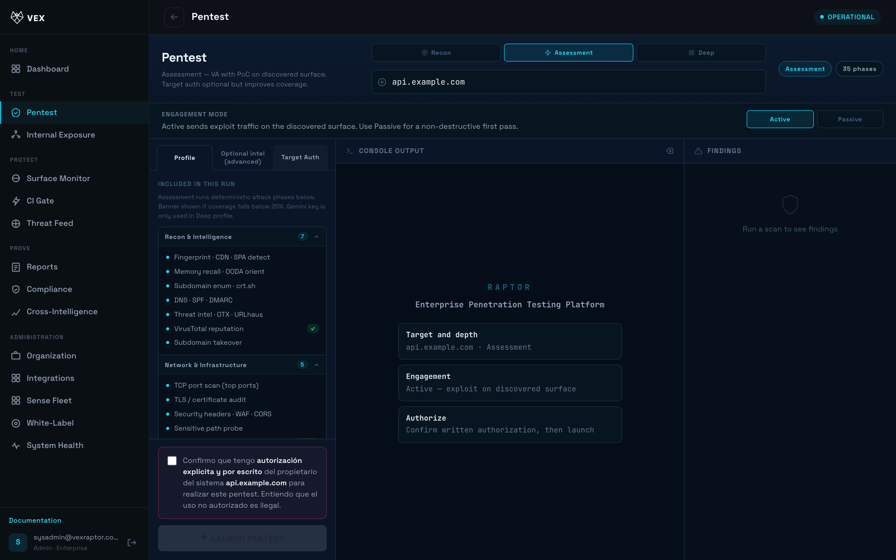
Task: Click the Authorize info card
Action: click(x=510, y=424)
